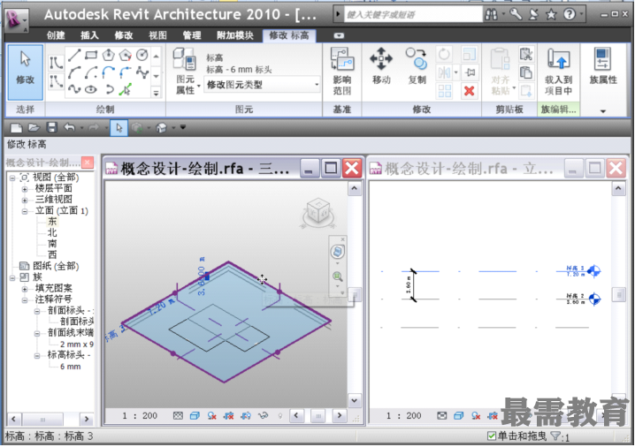Click the filter icon in status bar
Screen dimensions: 635x447
[x=555, y=436]
